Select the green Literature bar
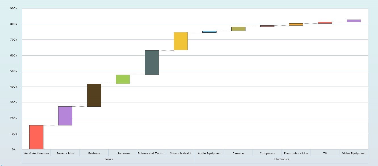The height and width of the screenshot is (166, 378). click(123, 79)
